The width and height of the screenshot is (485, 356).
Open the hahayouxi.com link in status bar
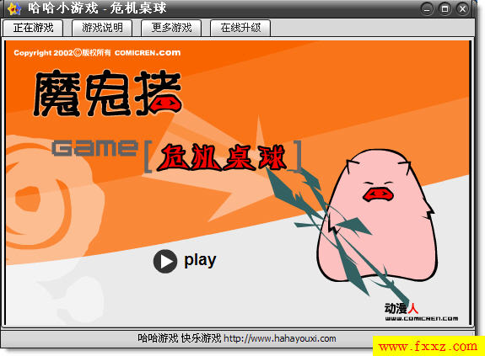coord(280,338)
